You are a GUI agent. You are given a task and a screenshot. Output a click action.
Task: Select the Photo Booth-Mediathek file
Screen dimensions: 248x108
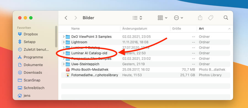tap(146, 70)
